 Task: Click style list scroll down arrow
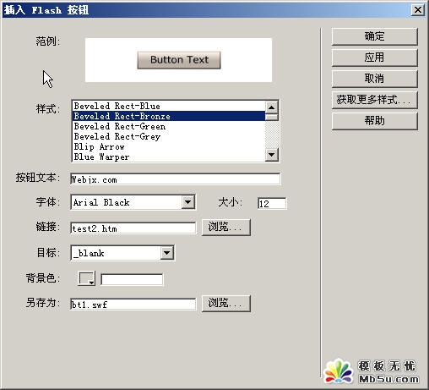(272, 155)
